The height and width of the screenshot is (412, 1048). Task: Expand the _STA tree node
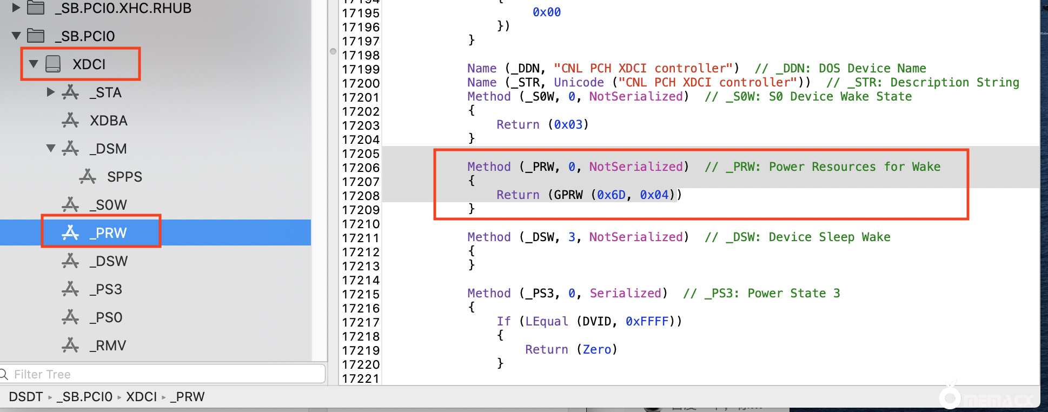51,92
